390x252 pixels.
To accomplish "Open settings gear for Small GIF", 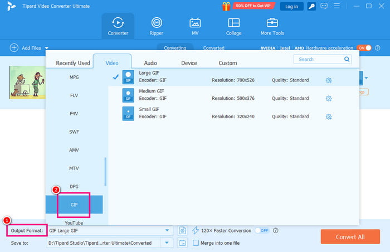I will pos(329,117).
